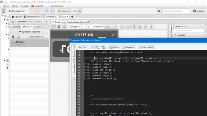Open the Запуск menu
Screen dimensions: 207x116
point(15,6)
